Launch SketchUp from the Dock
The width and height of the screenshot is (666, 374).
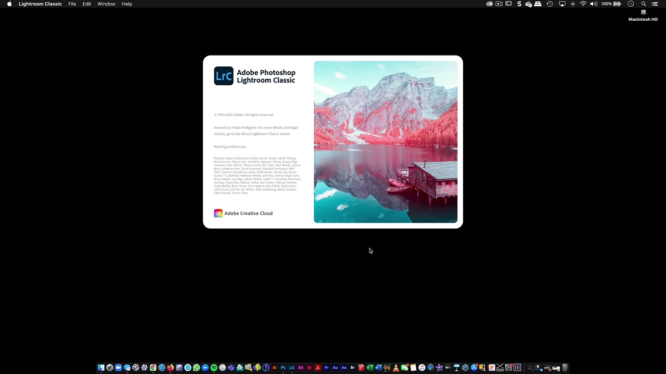click(x=361, y=368)
